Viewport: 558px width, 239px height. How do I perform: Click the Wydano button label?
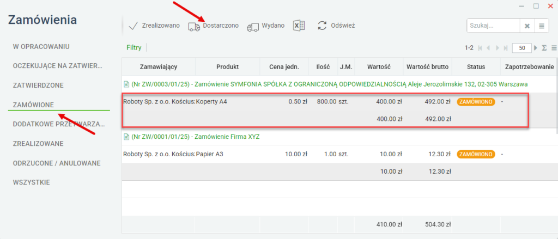point(274,26)
